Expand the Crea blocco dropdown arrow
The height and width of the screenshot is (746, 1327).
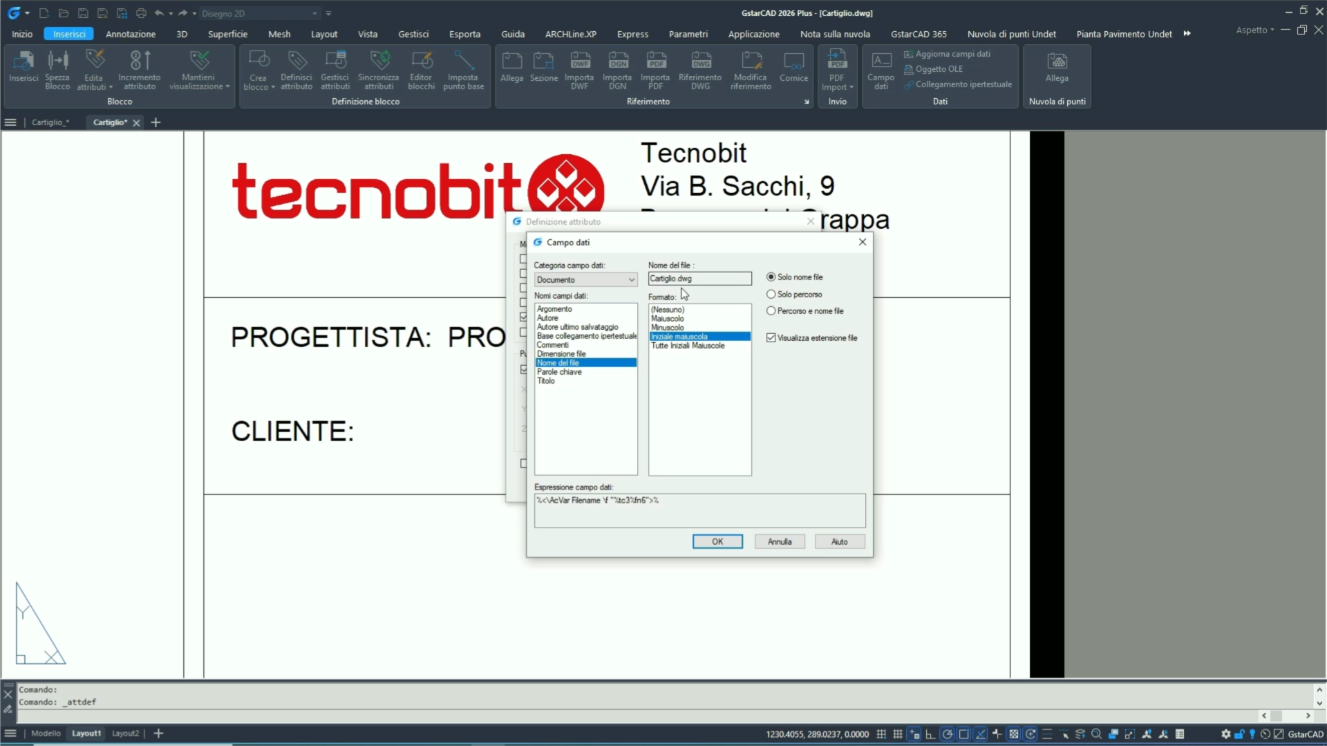click(x=273, y=88)
